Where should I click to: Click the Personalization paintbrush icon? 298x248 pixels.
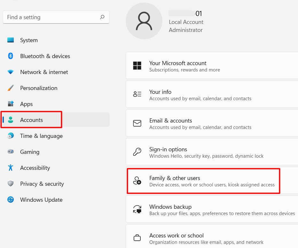(11, 88)
